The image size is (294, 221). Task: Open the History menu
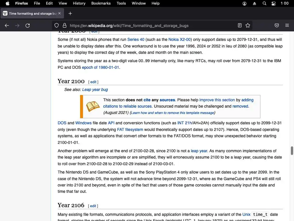click(x=79, y=3)
